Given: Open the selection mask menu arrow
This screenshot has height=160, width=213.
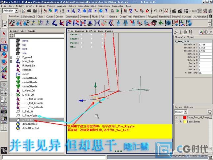Looking at the screenshot, I should 63,11.
